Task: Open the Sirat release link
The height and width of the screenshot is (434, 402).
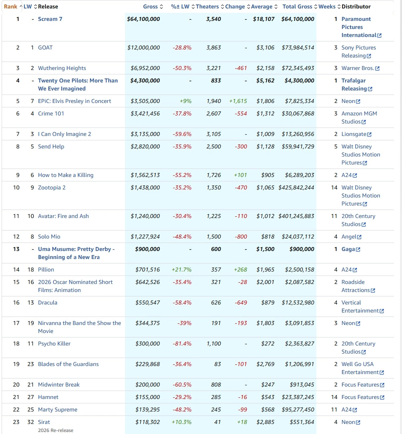Action: tap(44, 422)
